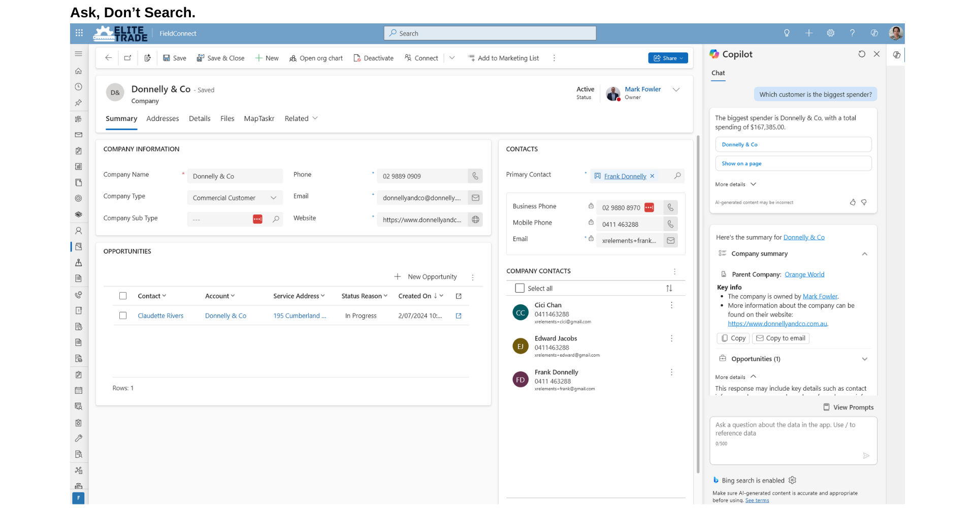Image resolution: width=975 pixels, height=508 pixels.
Task: Go to Home in the sidebar
Action: pos(79,71)
